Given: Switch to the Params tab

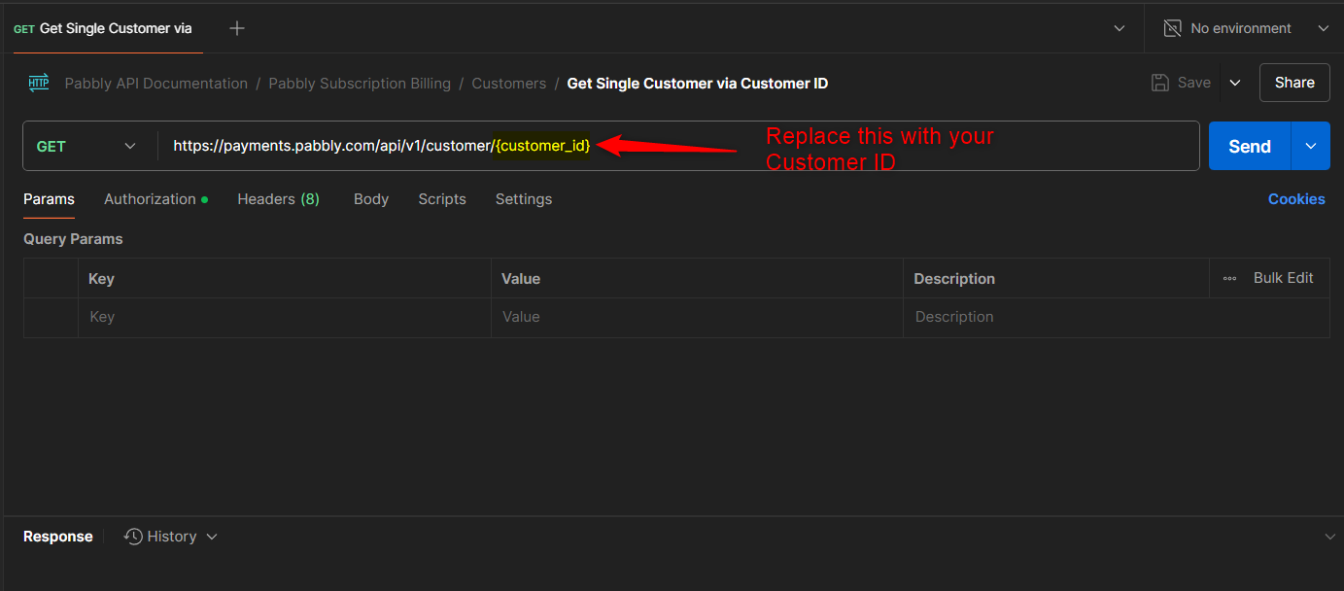Looking at the screenshot, I should pos(49,199).
